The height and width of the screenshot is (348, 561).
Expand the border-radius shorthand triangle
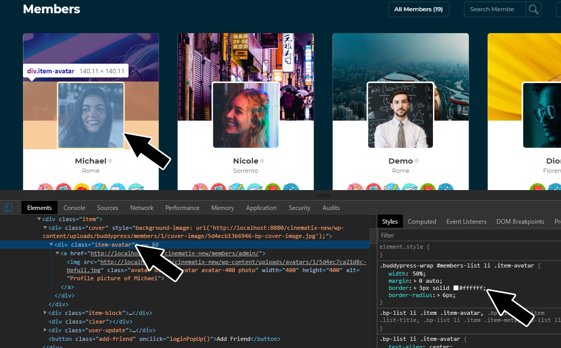tap(439, 295)
